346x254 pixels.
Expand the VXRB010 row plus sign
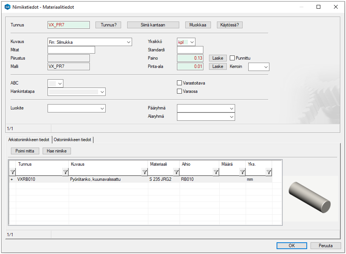pos(12,180)
